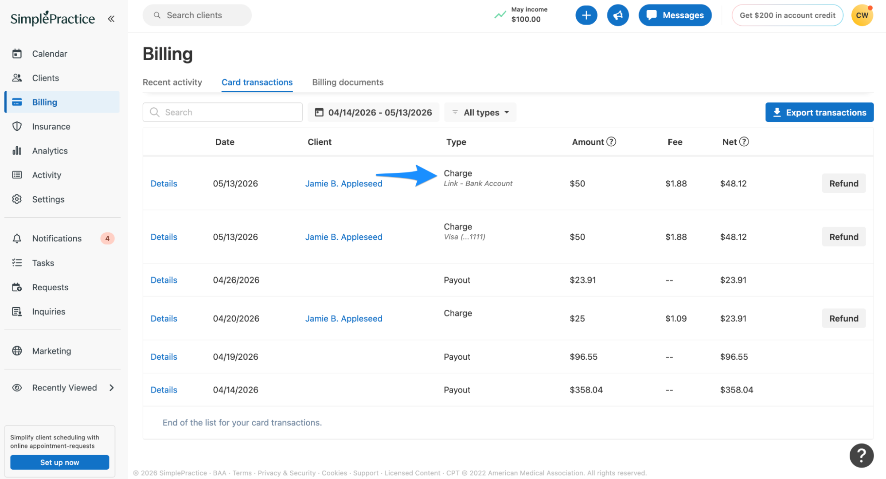Click the Net column help icon
The image size is (886, 479).
(744, 141)
